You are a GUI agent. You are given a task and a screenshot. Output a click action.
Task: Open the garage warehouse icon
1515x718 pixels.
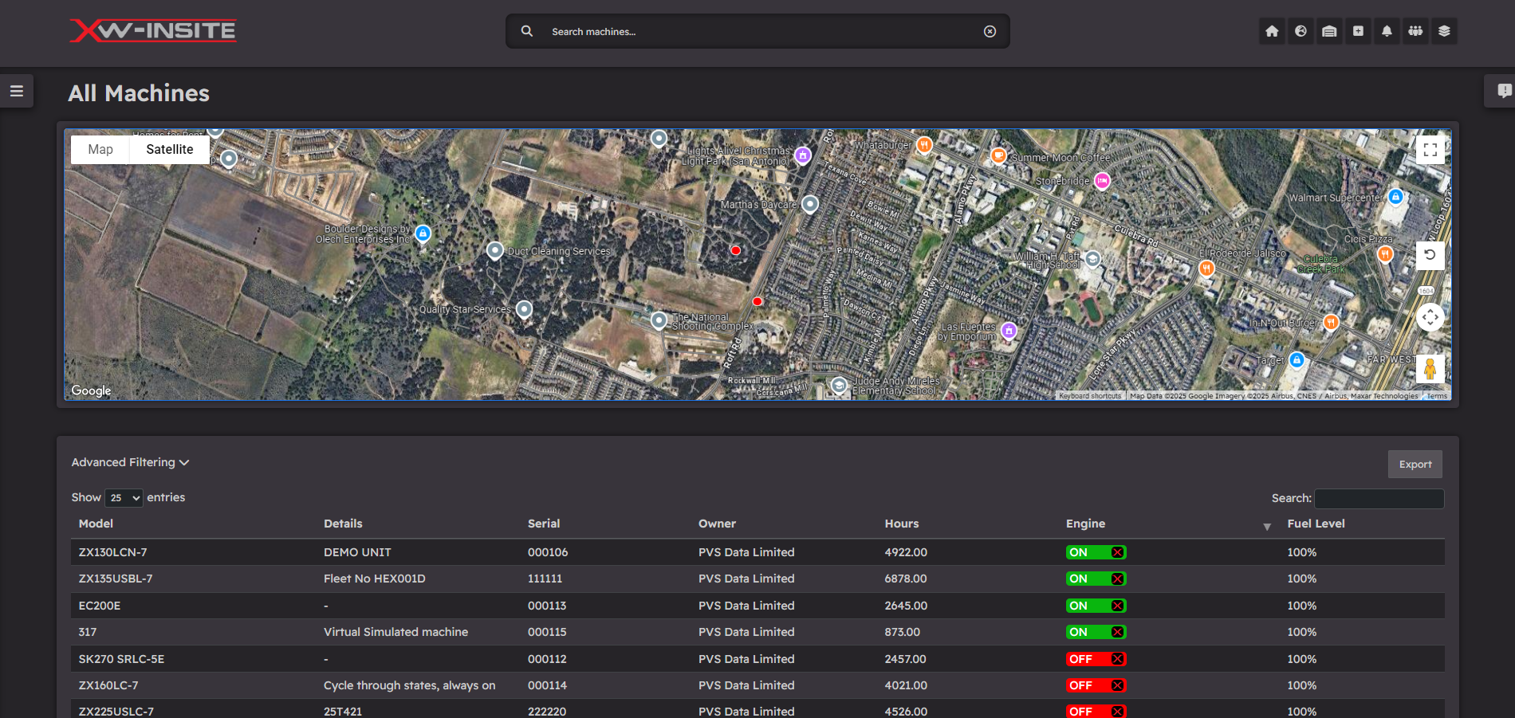coord(1329,31)
